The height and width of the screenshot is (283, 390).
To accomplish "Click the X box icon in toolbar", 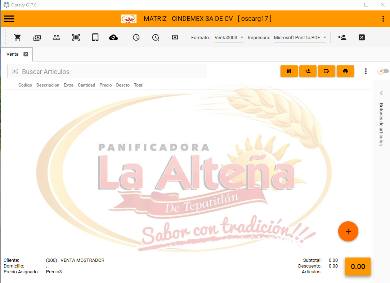I will click(362, 37).
